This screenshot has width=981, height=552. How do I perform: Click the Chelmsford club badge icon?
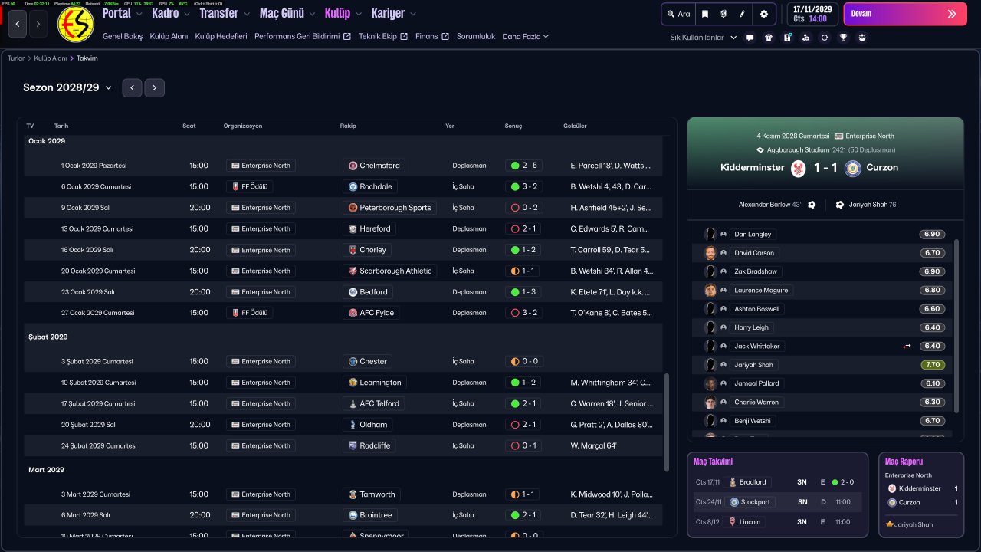point(353,166)
